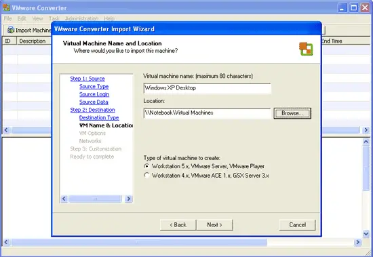Open the Edit menu
The width and height of the screenshot is (373, 257).
click(x=22, y=18)
